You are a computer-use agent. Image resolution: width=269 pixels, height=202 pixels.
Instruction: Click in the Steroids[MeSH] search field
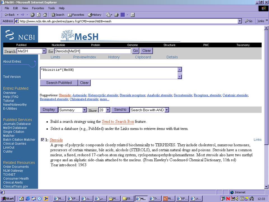coord(92,51)
